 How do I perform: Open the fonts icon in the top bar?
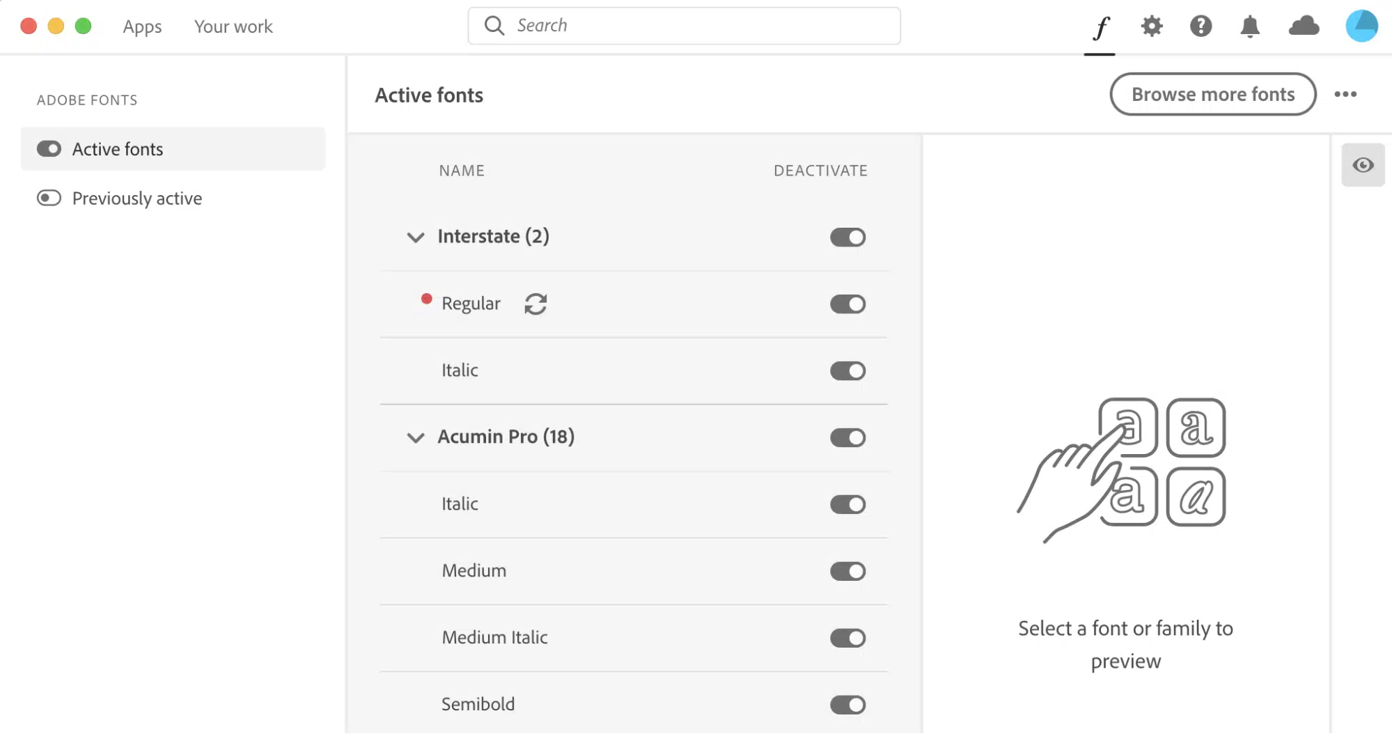1100,27
